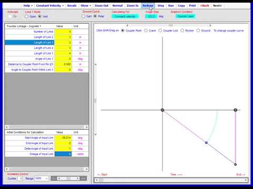Click the Copy toolbar button
The height and width of the screenshot is (189, 253).
click(181, 6)
